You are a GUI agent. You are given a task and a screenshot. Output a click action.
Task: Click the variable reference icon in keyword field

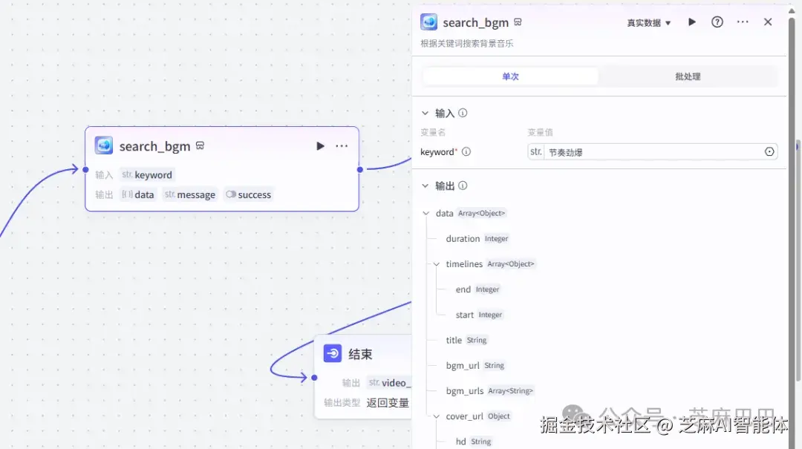769,151
